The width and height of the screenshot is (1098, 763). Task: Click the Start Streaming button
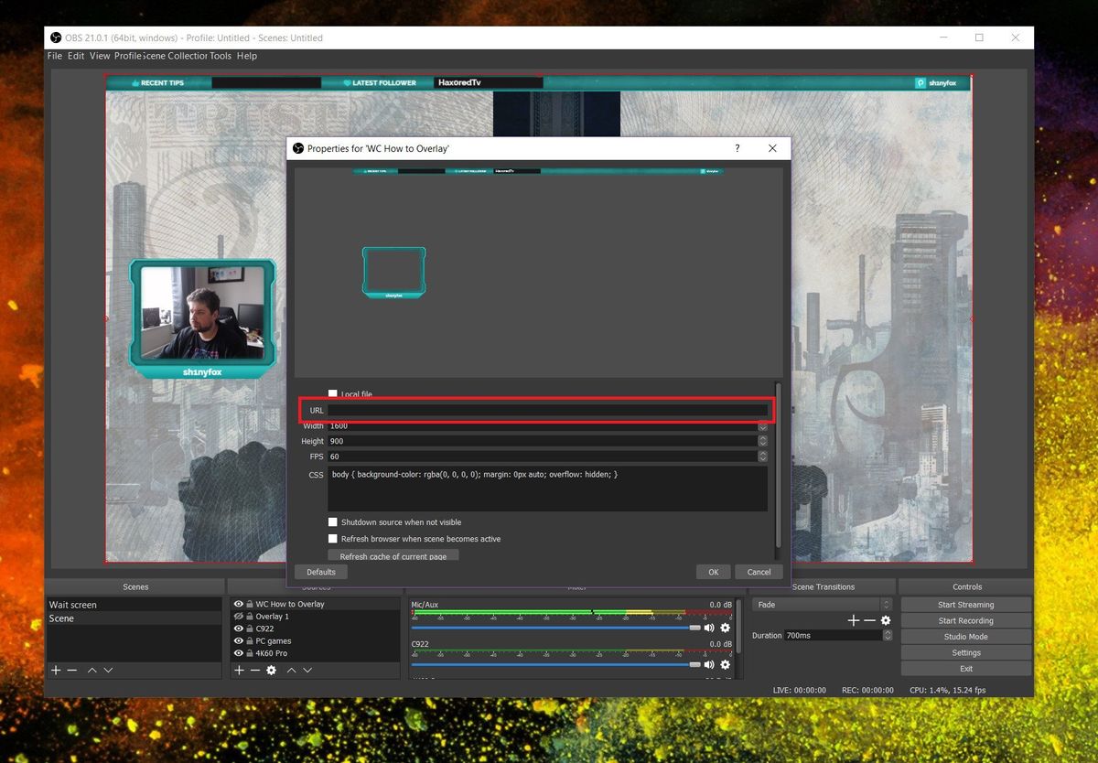point(965,604)
